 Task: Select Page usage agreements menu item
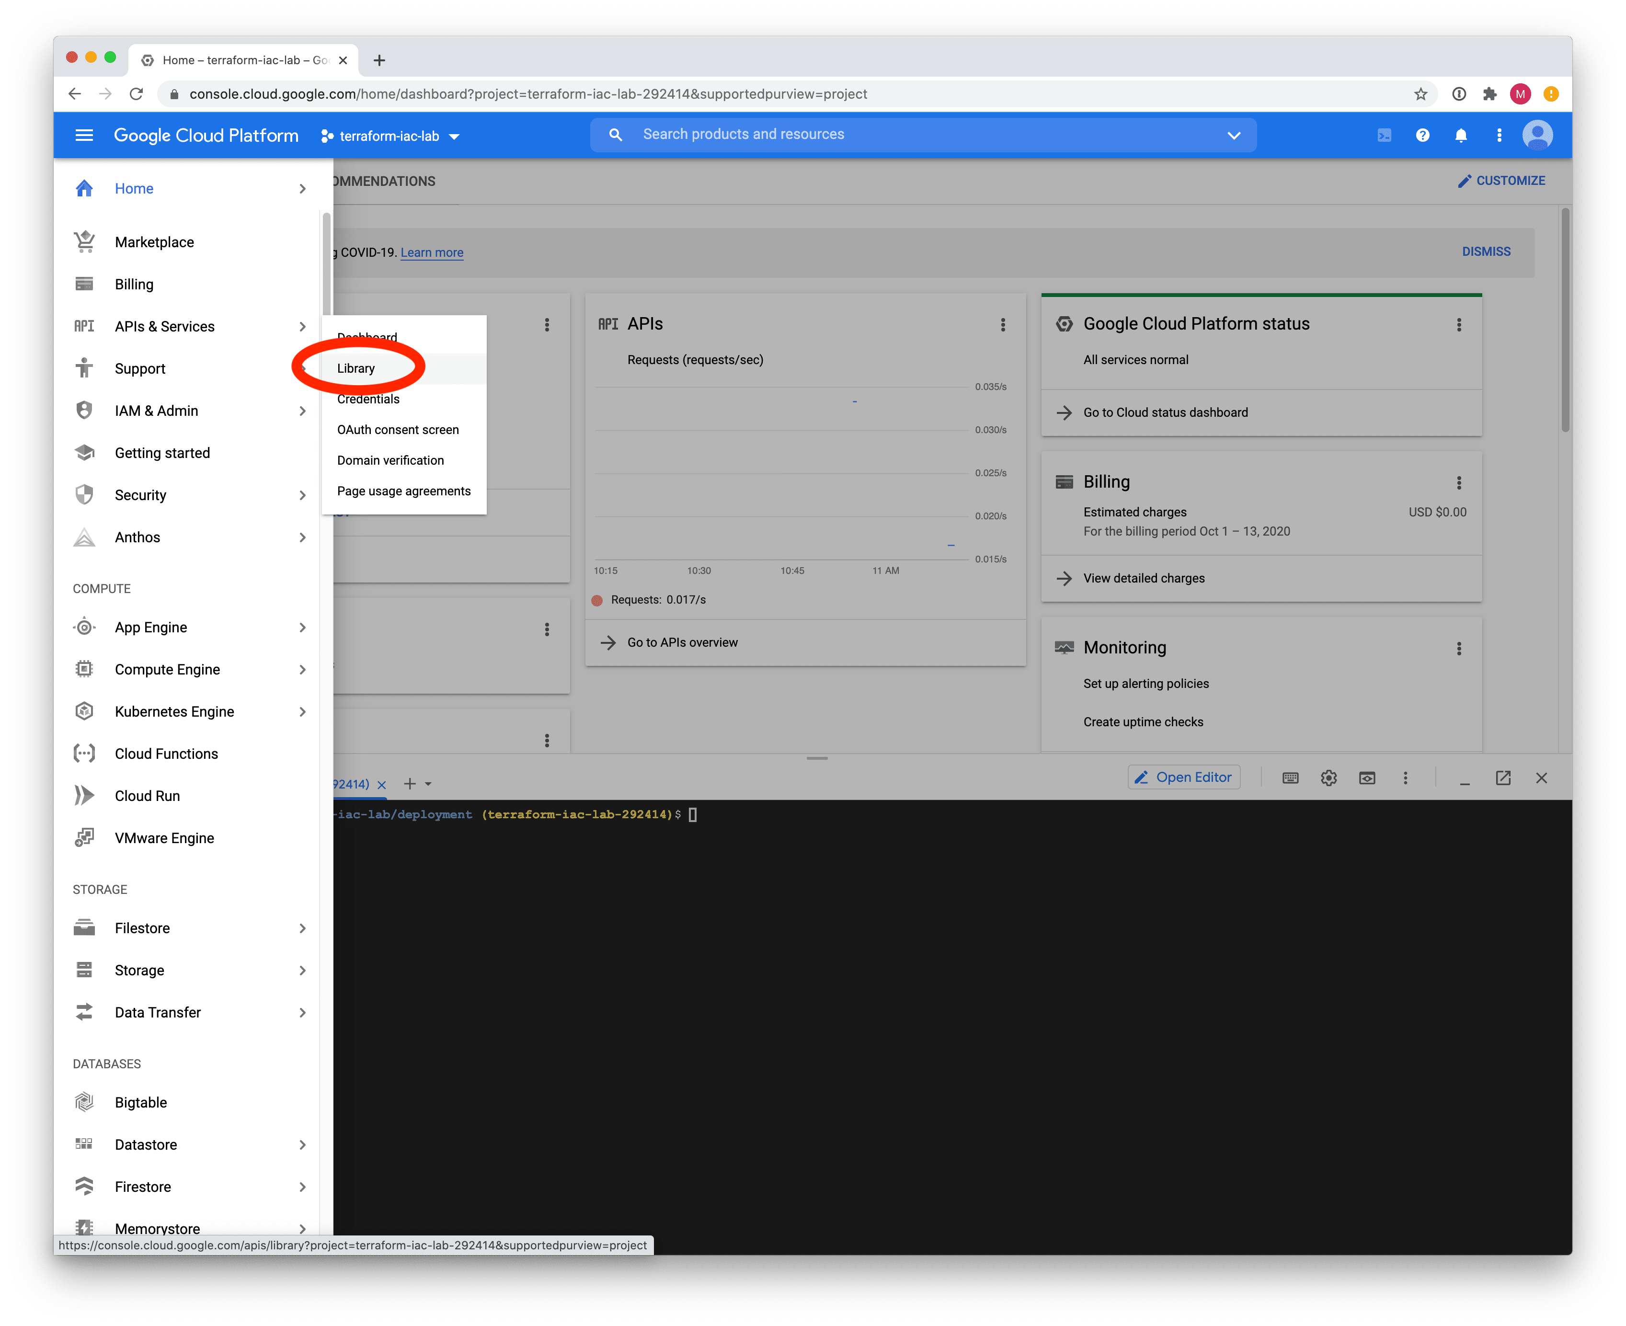pyautogui.click(x=403, y=491)
